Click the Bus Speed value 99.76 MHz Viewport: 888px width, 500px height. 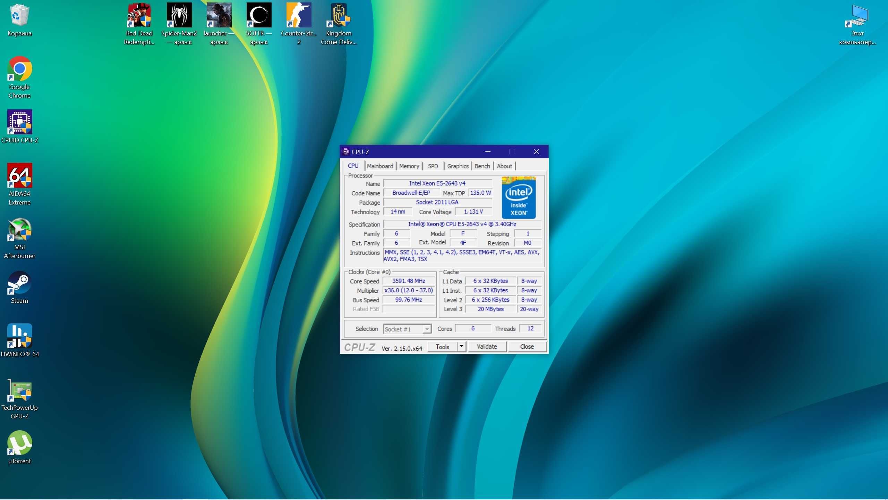(409, 300)
